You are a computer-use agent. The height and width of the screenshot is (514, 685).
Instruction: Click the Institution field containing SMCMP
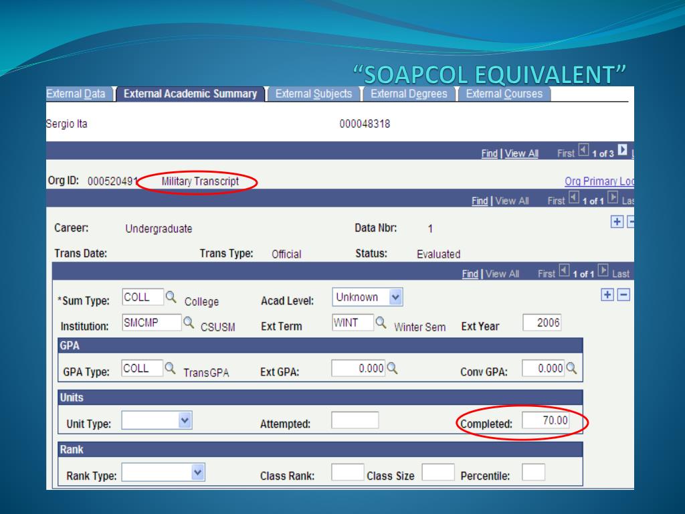(x=152, y=323)
